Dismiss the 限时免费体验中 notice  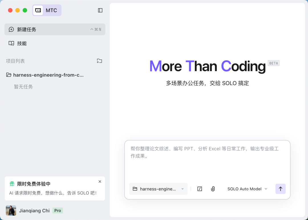(100, 181)
